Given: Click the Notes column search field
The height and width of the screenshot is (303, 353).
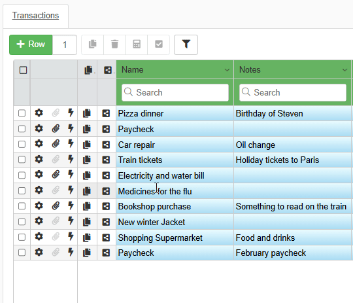Looking at the screenshot, I should (293, 92).
